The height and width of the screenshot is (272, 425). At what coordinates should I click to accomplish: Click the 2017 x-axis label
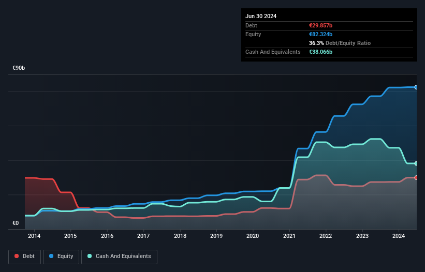[x=143, y=236]
